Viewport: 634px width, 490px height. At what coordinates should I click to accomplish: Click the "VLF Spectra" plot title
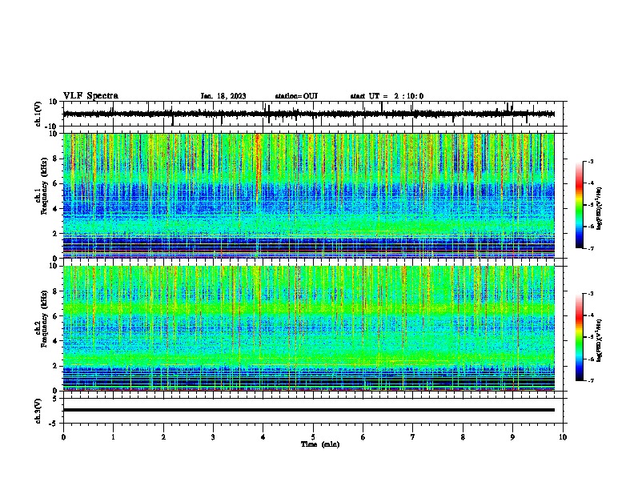90,96
